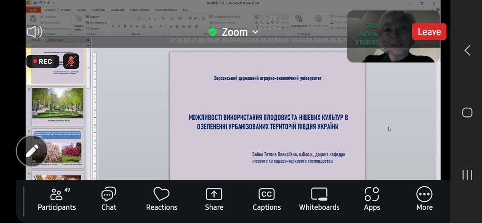
Task: Open the Макет layout dropdown
Action: 93,17
